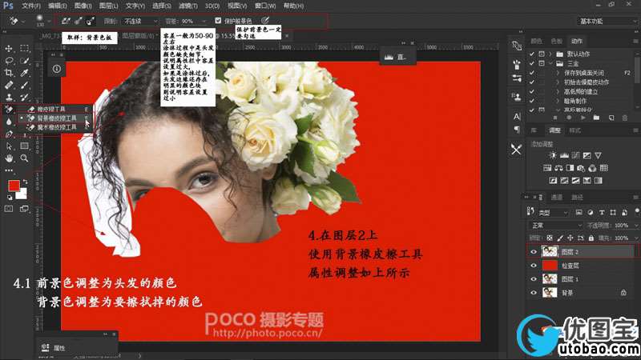This screenshot has height=360, width=641.
Task: Select the Crop tool
Action: coord(9,73)
